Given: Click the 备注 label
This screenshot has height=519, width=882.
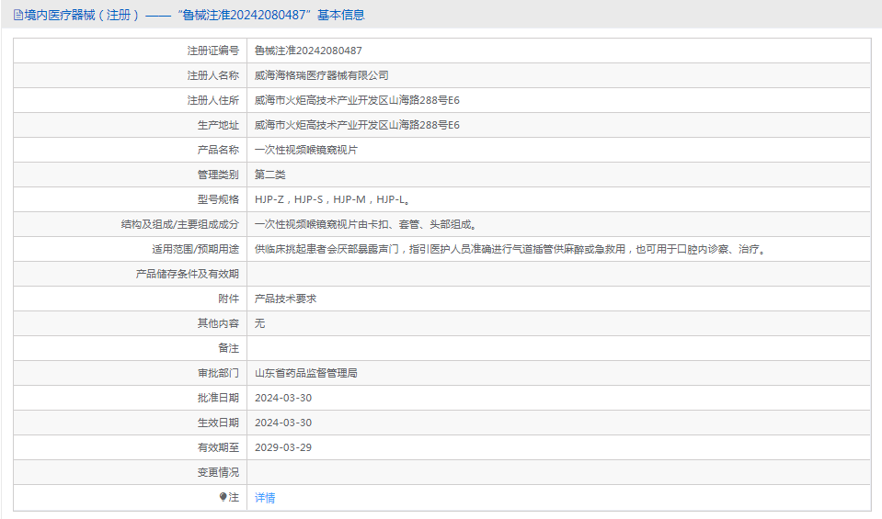Looking at the screenshot, I should pyautogui.click(x=228, y=348).
